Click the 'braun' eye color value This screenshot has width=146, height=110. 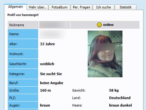point(45,105)
